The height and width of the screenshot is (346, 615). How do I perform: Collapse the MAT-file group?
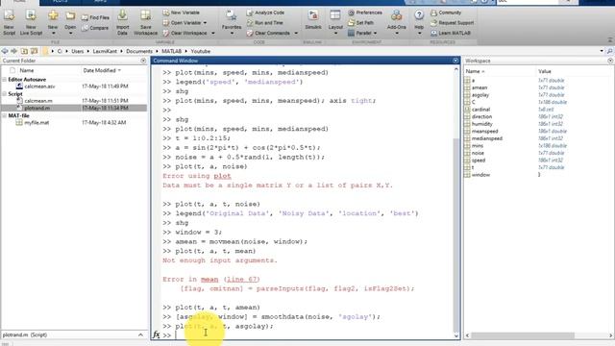pyautogui.click(x=4, y=115)
